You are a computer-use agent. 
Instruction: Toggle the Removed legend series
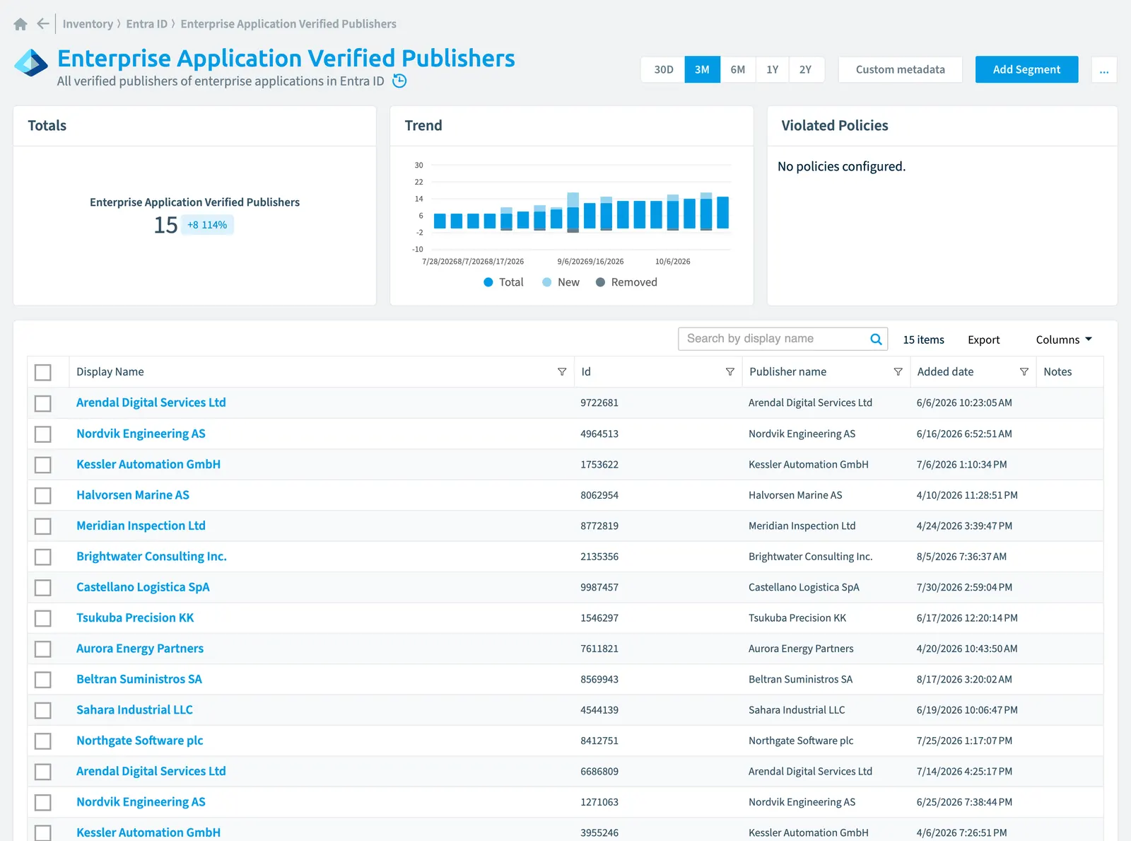626,282
